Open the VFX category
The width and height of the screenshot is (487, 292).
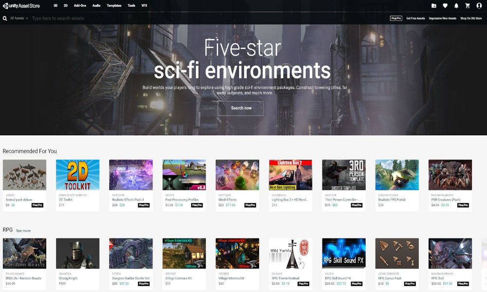(x=144, y=5)
